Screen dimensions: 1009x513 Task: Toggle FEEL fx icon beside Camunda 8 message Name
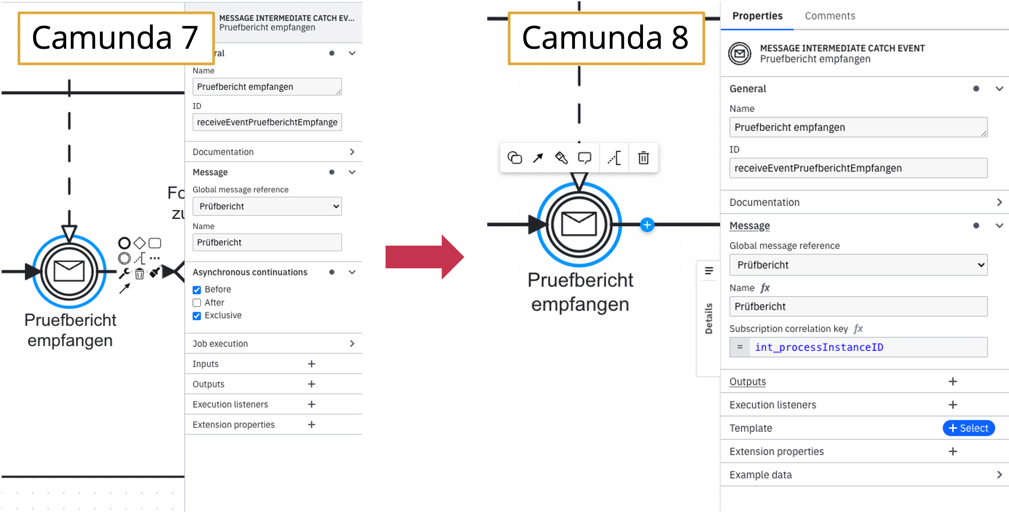(765, 288)
